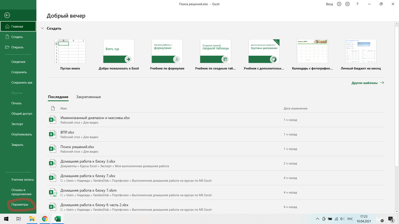
Task: Click the РУС input language indicator
Action: (350, 219)
